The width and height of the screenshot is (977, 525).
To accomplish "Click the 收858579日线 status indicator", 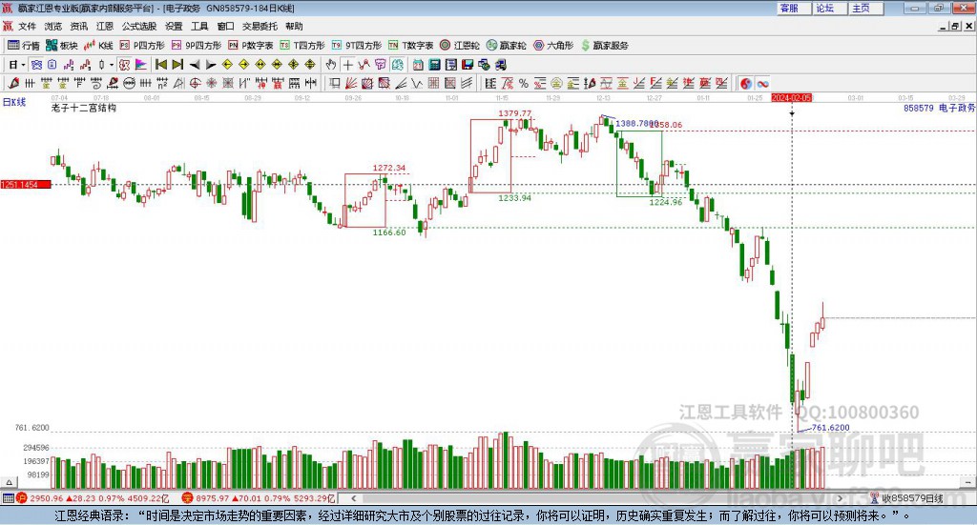I will pos(907,498).
